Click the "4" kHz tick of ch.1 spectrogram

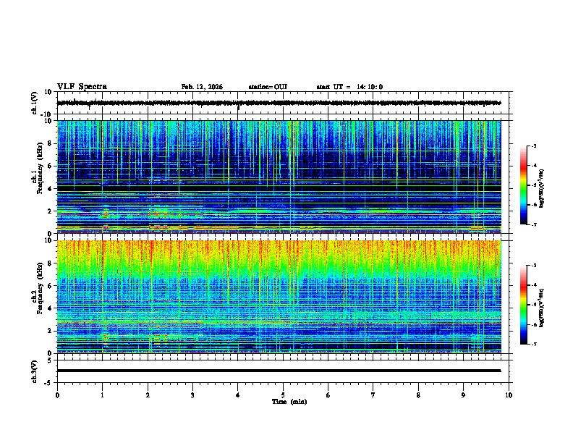click(50, 189)
